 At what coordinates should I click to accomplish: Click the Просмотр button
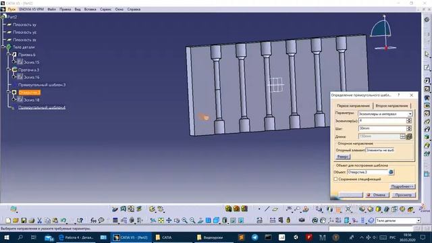coord(404,195)
